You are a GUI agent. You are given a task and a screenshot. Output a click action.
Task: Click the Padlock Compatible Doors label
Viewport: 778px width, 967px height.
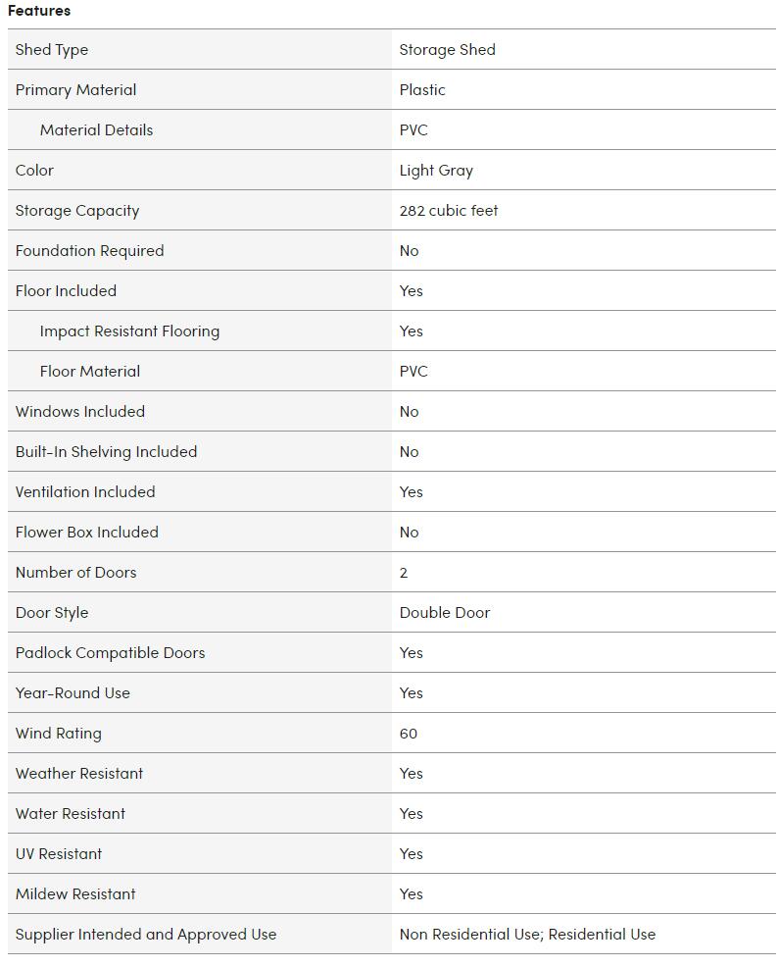[110, 653]
